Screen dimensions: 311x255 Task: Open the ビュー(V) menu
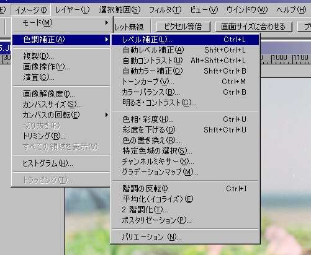[204, 10]
